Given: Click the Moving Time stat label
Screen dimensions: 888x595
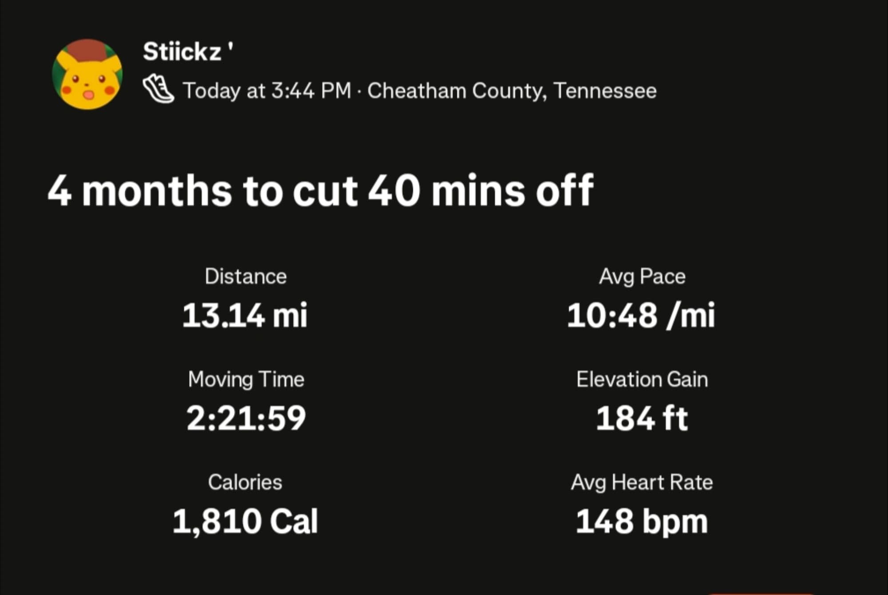Looking at the screenshot, I should [x=246, y=379].
